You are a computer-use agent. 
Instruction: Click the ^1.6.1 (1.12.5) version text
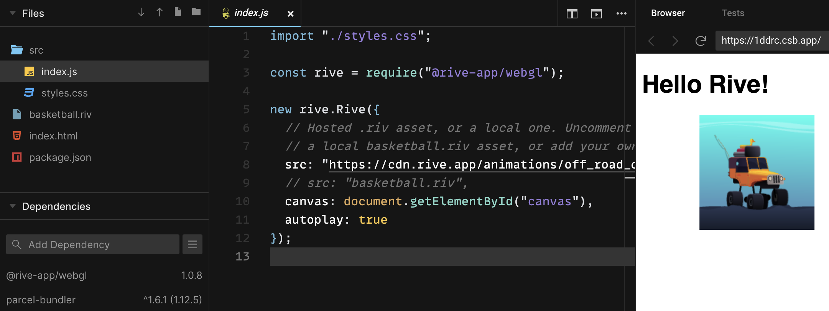[x=173, y=300]
